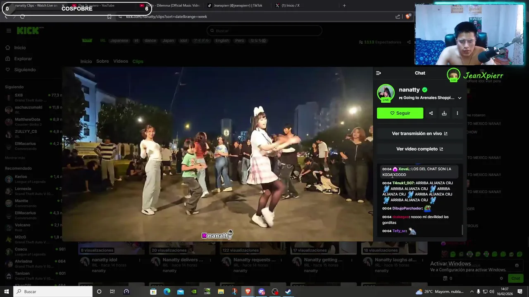Download the clip with the download icon
This screenshot has height=297, width=529.
click(x=444, y=113)
